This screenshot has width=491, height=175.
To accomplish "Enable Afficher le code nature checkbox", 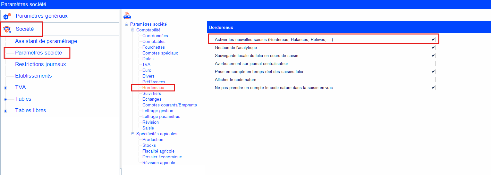I will click(433, 79).
